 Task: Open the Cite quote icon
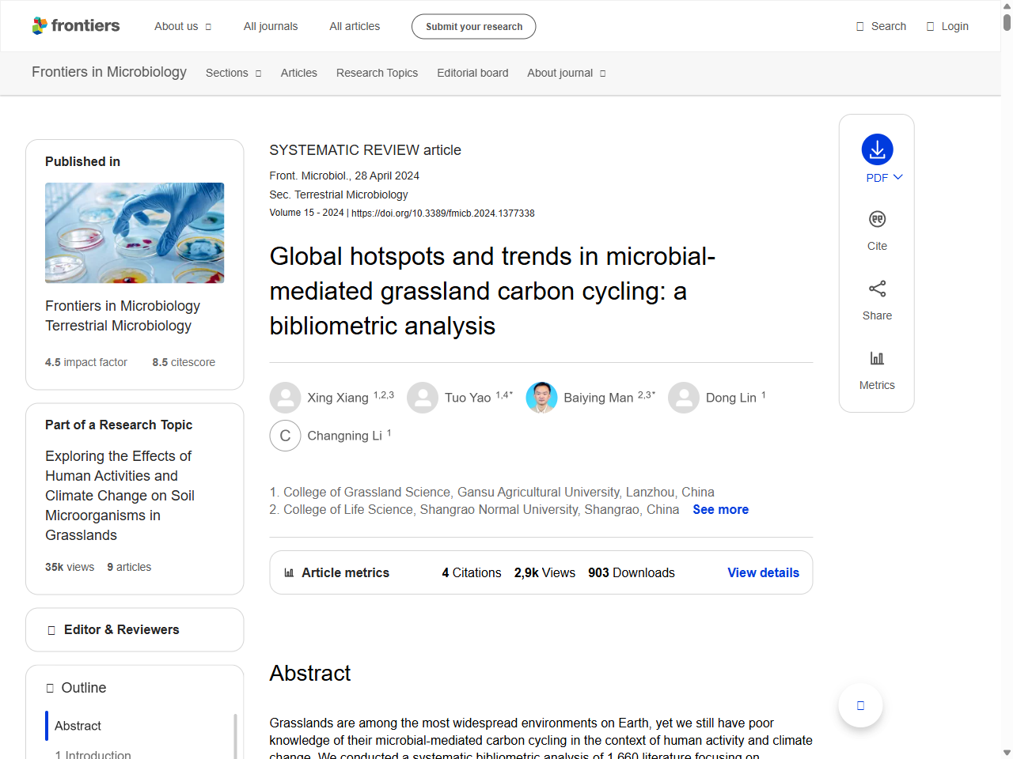click(877, 219)
